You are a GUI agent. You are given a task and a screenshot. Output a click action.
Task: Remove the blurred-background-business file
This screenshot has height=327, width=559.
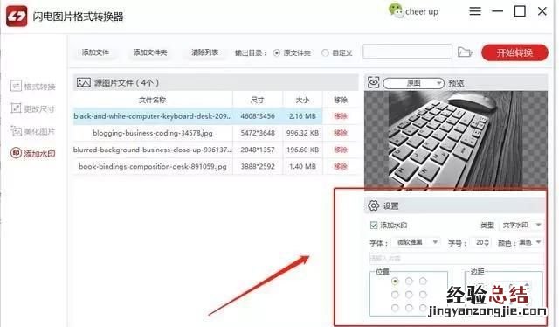click(341, 150)
